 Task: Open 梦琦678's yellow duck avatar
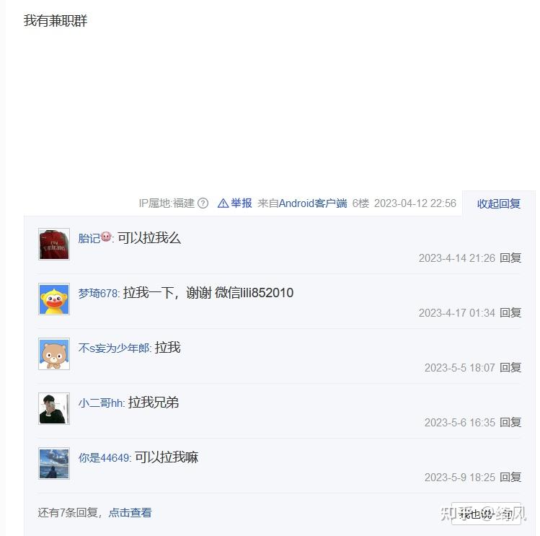click(54, 299)
